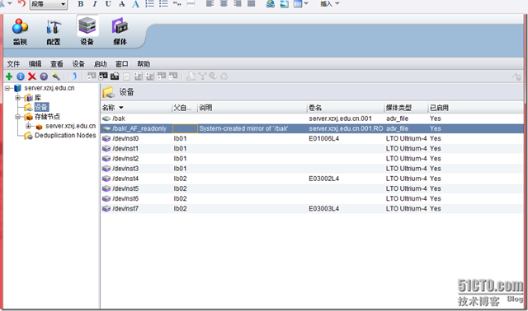The width and height of the screenshot is (528, 311).
Task: Collapse the 存储节点 tree node
Action: (x=18, y=117)
